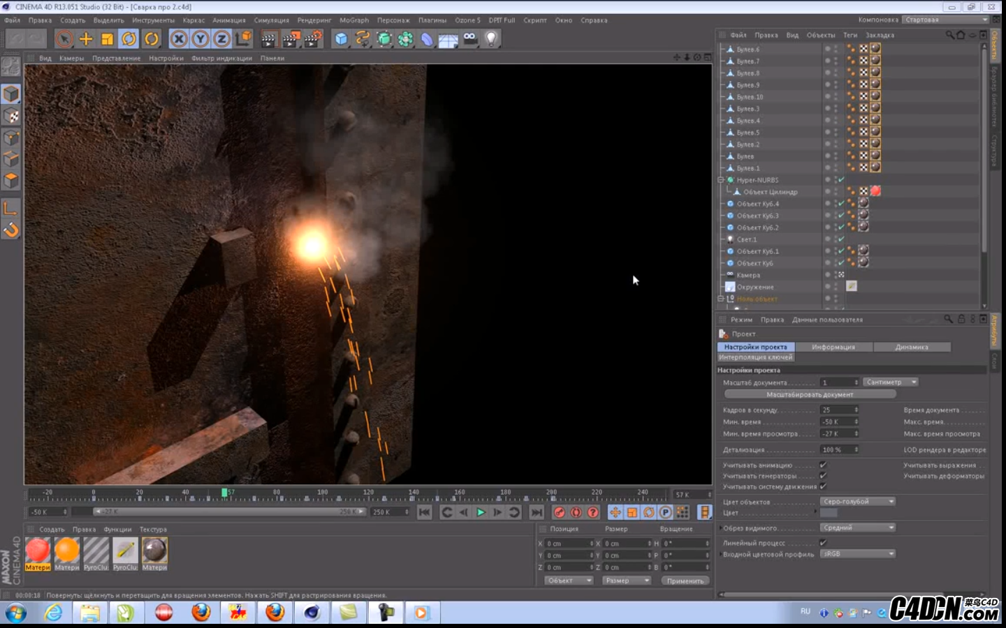Collapse the Hyper-NURBS tree node
Screen dimensions: 1006x628
coord(721,180)
